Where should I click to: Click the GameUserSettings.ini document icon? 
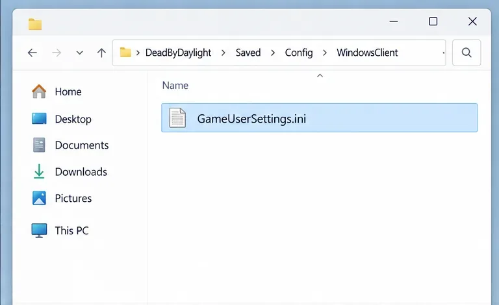tap(177, 117)
